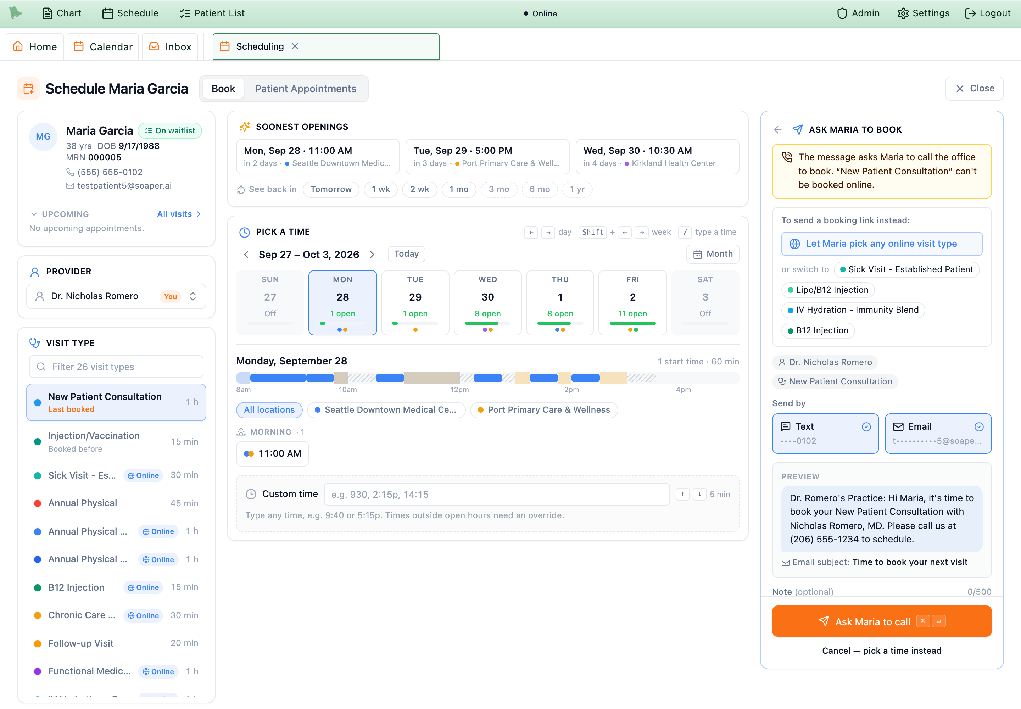The image size is (1021, 709).
Task: Open Patient List in the top bar
Action: pos(212,13)
